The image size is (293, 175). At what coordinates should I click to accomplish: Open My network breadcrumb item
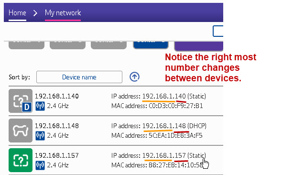(x=63, y=13)
